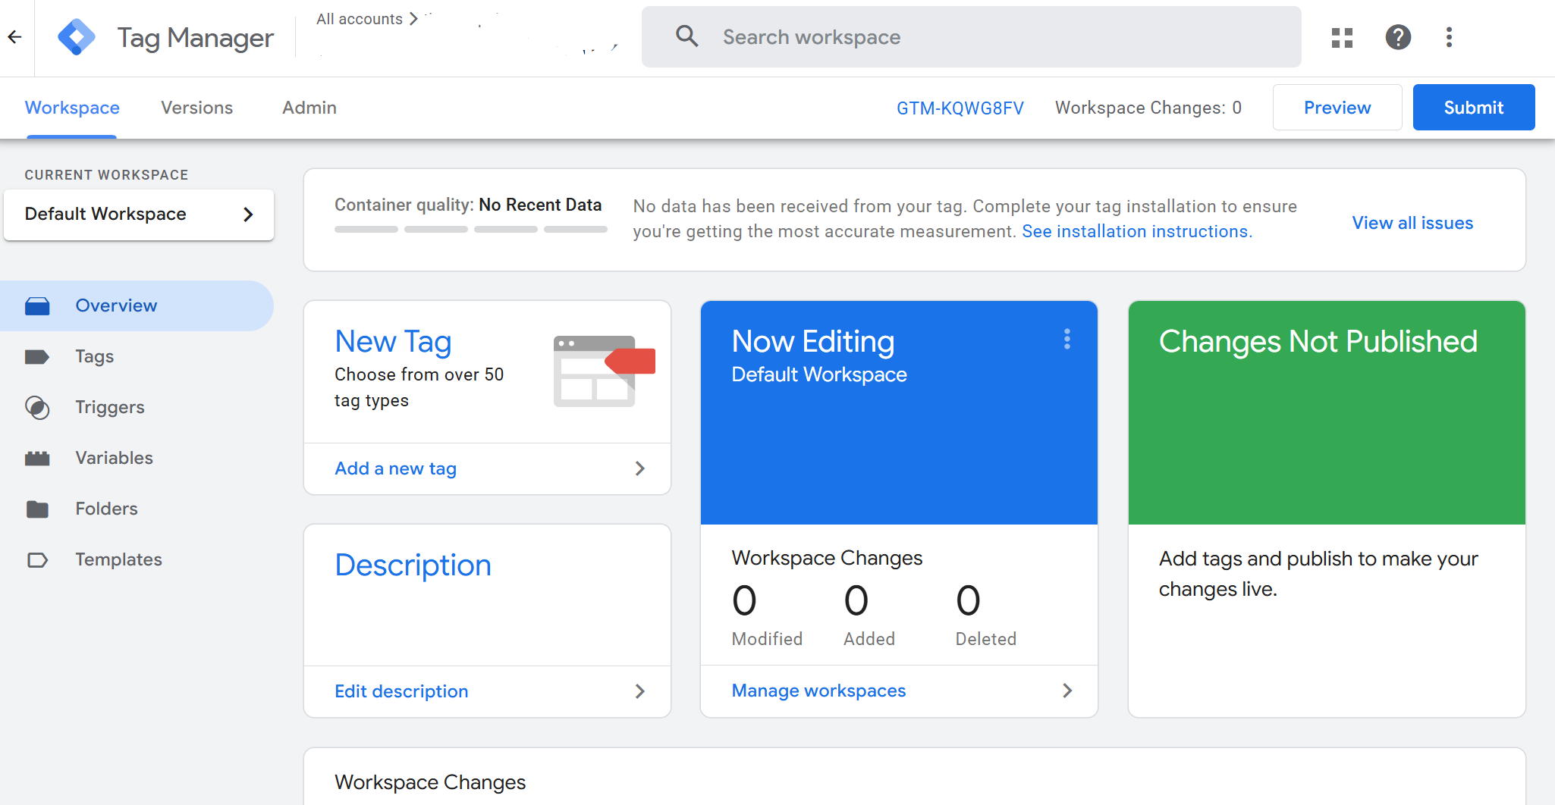1555x805 pixels.
Task: Open Triggers from the sidebar
Action: 109,407
